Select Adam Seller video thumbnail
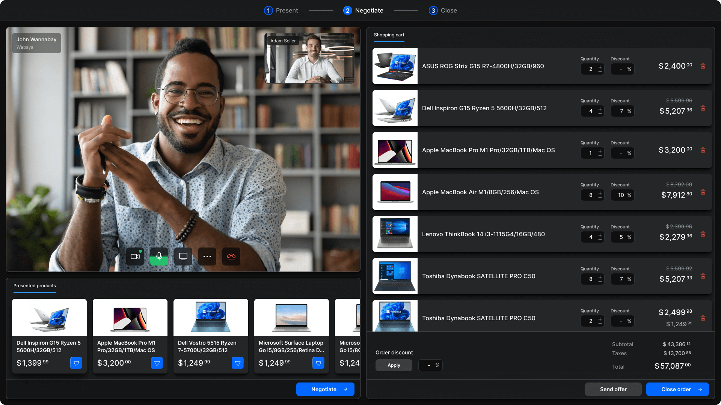This screenshot has height=405, width=721. tap(310, 58)
